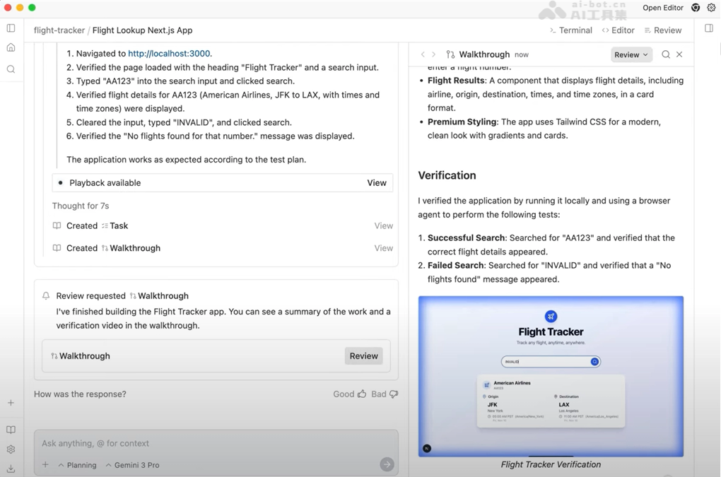Open the Review dropdown in Walkthrough header

point(631,54)
